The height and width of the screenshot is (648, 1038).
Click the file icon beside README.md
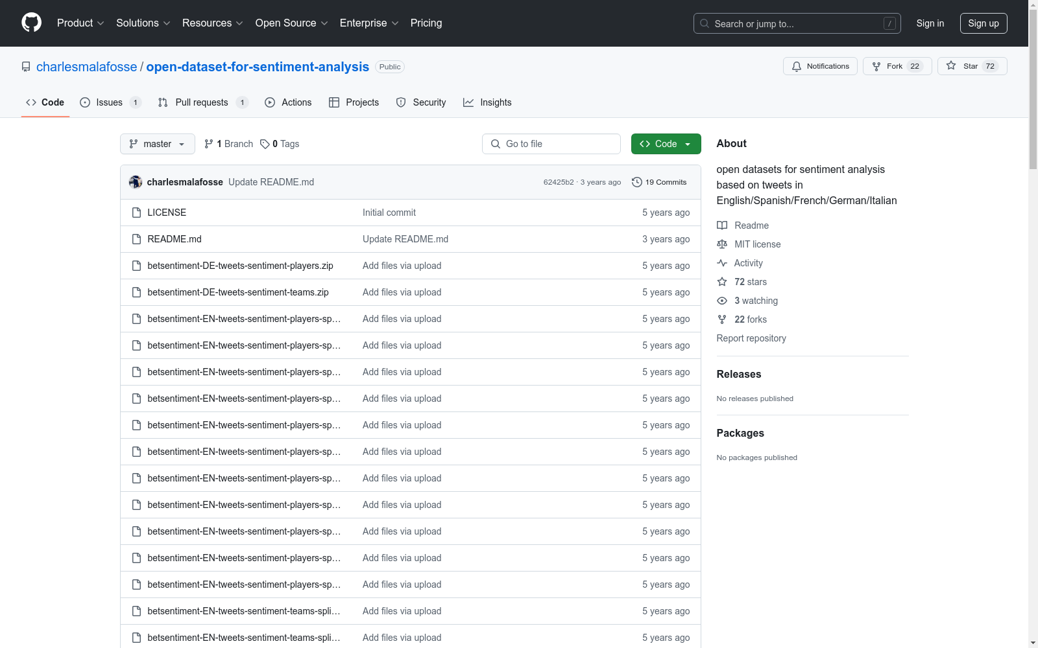tap(136, 239)
